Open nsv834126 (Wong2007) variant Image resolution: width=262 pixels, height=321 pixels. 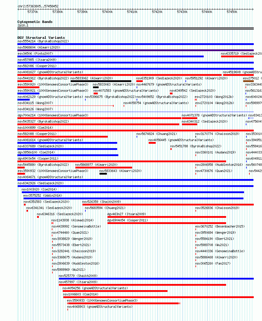click(35, 109)
